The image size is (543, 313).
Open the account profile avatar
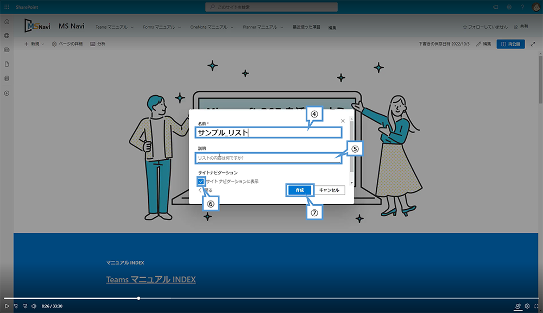click(x=536, y=7)
